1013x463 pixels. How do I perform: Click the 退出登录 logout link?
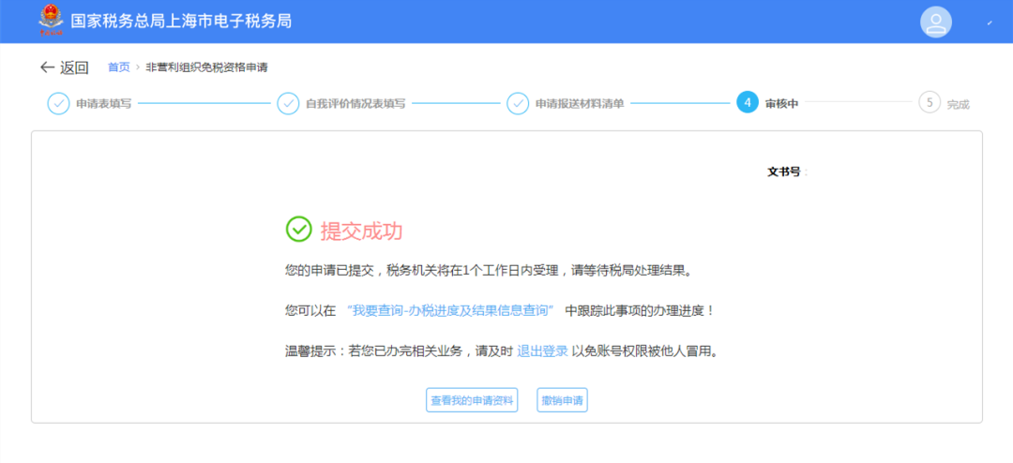(x=542, y=351)
